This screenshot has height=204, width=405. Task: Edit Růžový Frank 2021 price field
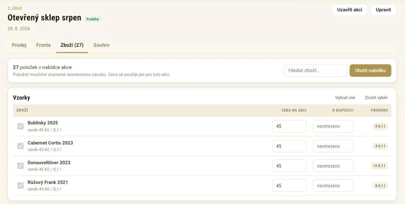click(289, 185)
